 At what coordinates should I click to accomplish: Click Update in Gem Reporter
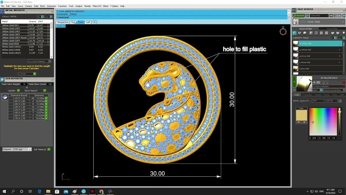14,91
